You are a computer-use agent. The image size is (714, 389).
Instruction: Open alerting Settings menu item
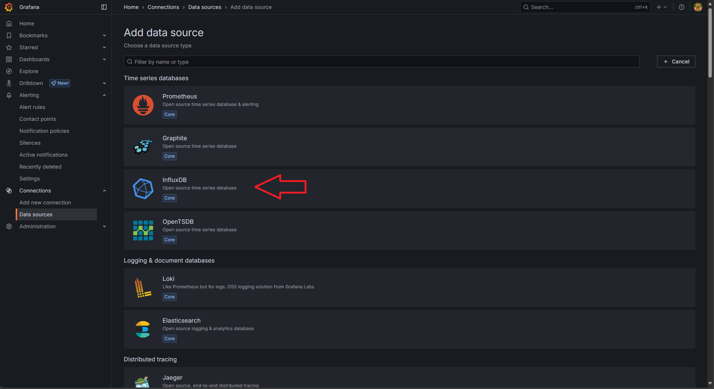click(x=29, y=179)
